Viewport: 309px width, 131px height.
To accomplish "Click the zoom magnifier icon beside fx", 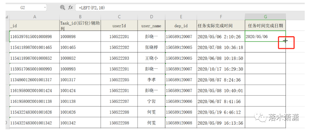I will [x=62, y=8].
